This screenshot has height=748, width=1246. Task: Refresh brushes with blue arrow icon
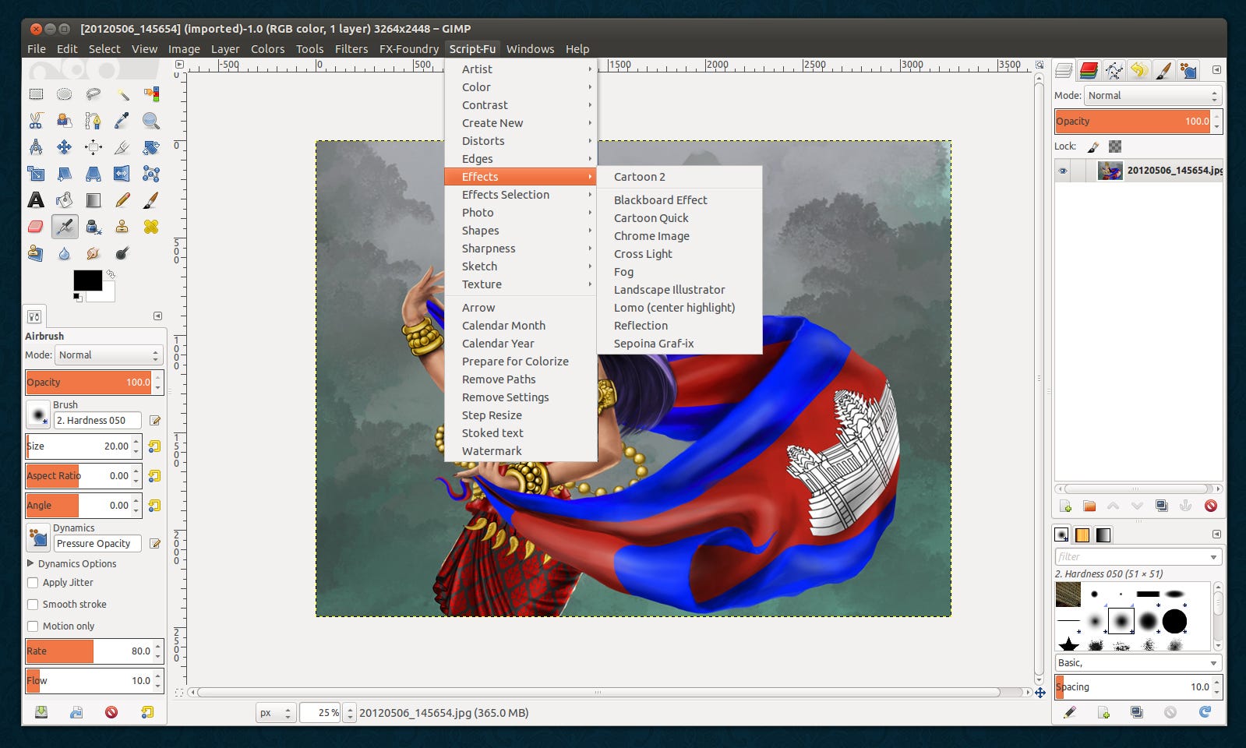(x=1205, y=711)
